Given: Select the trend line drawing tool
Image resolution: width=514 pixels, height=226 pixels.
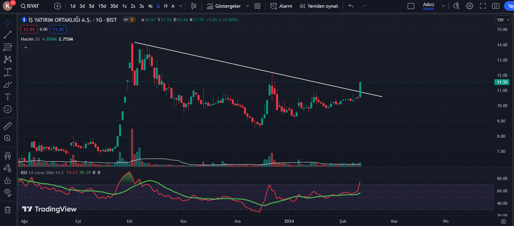Looking at the screenshot, I should point(7,35).
